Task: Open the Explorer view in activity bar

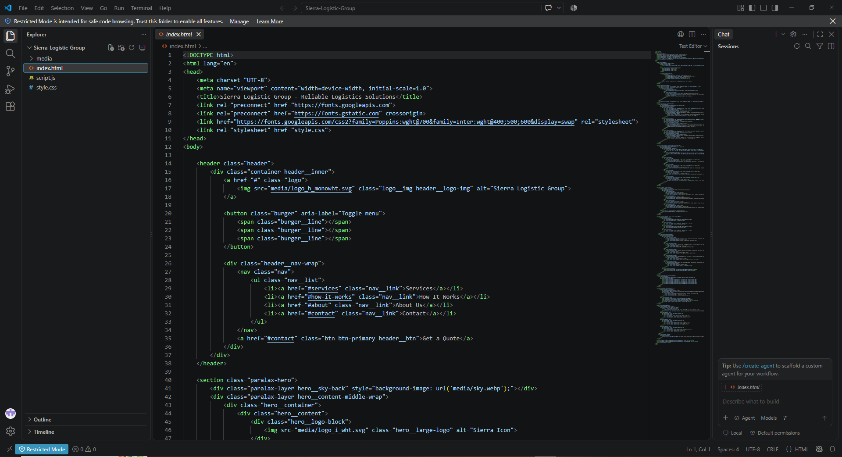Action: point(11,36)
